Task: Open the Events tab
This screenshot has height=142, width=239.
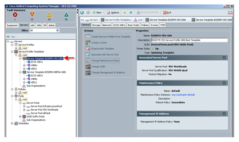Action: [x=155, y=25]
